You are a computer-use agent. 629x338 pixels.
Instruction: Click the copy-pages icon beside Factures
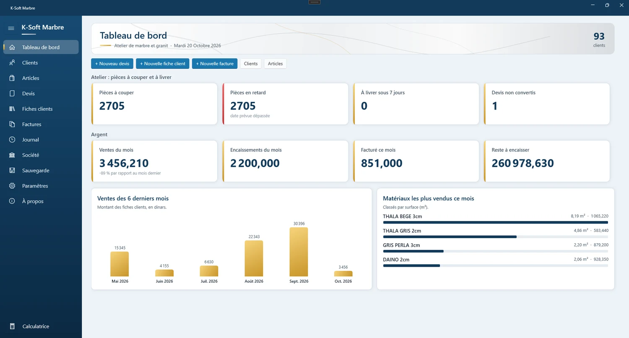coord(12,124)
